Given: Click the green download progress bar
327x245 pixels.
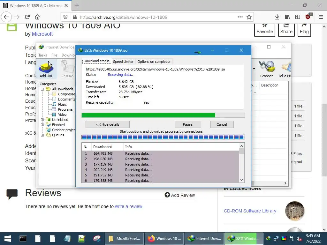Looking at the screenshot, I should tap(163, 115).
